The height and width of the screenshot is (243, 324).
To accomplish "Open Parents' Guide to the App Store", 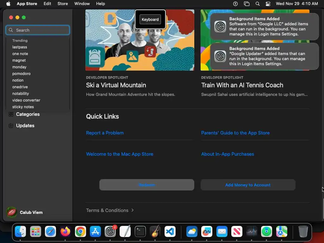I will pyautogui.click(x=235, y=133).
